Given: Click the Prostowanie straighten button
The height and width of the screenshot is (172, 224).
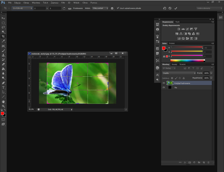Looking at the screenshot, I should point(78,8).
